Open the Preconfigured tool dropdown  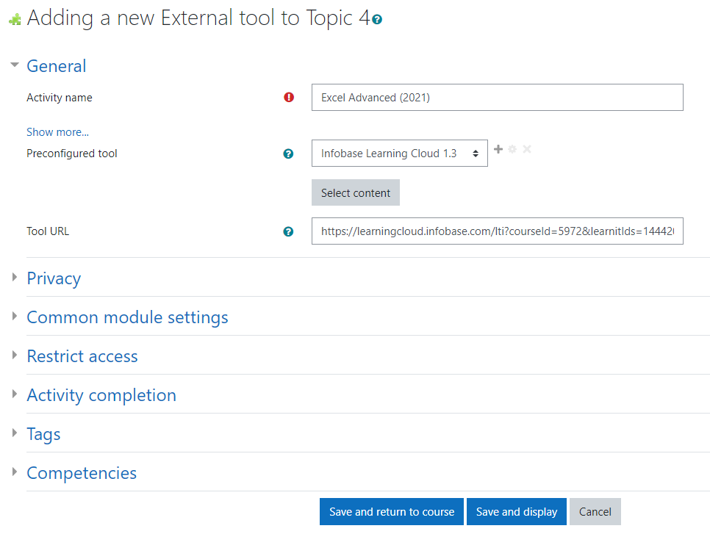coord(399,154)
